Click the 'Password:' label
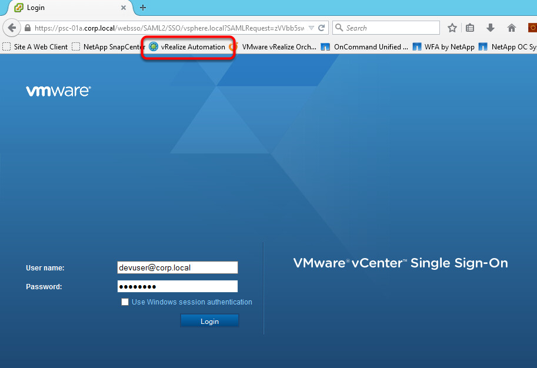 point(44,287)
